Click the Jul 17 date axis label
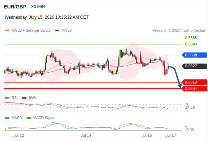Viewport: 208px width, 141px height. (171, 136)
